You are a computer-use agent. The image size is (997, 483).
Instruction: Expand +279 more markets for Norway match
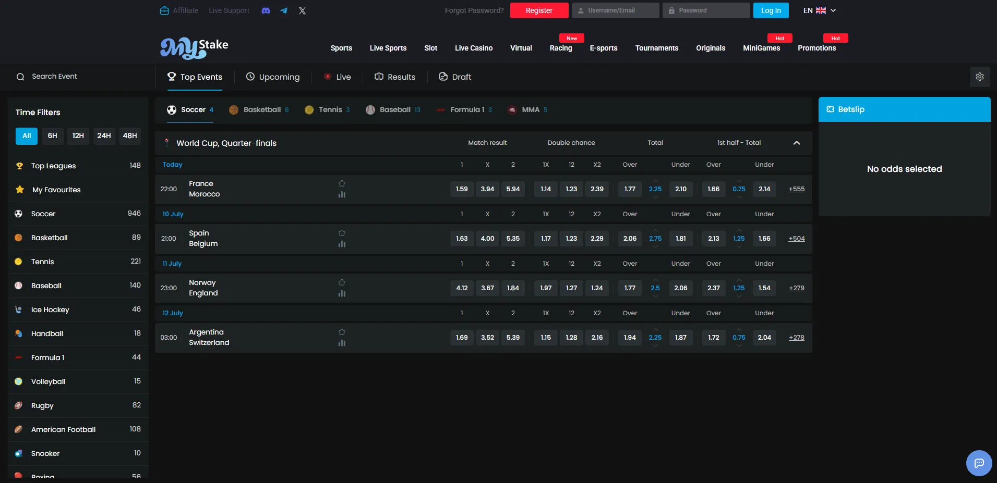(796, 288)
